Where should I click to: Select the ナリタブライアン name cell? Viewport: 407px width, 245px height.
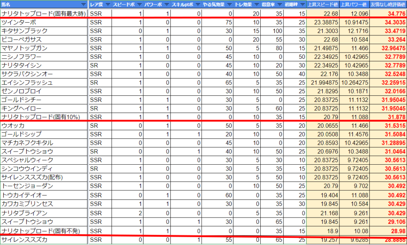click(44, 213)
